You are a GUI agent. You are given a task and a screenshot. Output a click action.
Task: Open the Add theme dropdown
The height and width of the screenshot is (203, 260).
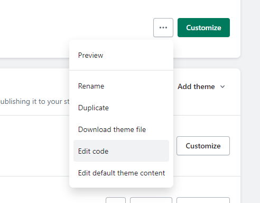coord(201,86)
